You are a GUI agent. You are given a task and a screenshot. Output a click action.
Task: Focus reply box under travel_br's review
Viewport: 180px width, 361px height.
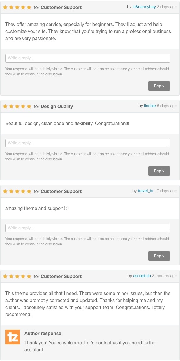coord(87,228)
